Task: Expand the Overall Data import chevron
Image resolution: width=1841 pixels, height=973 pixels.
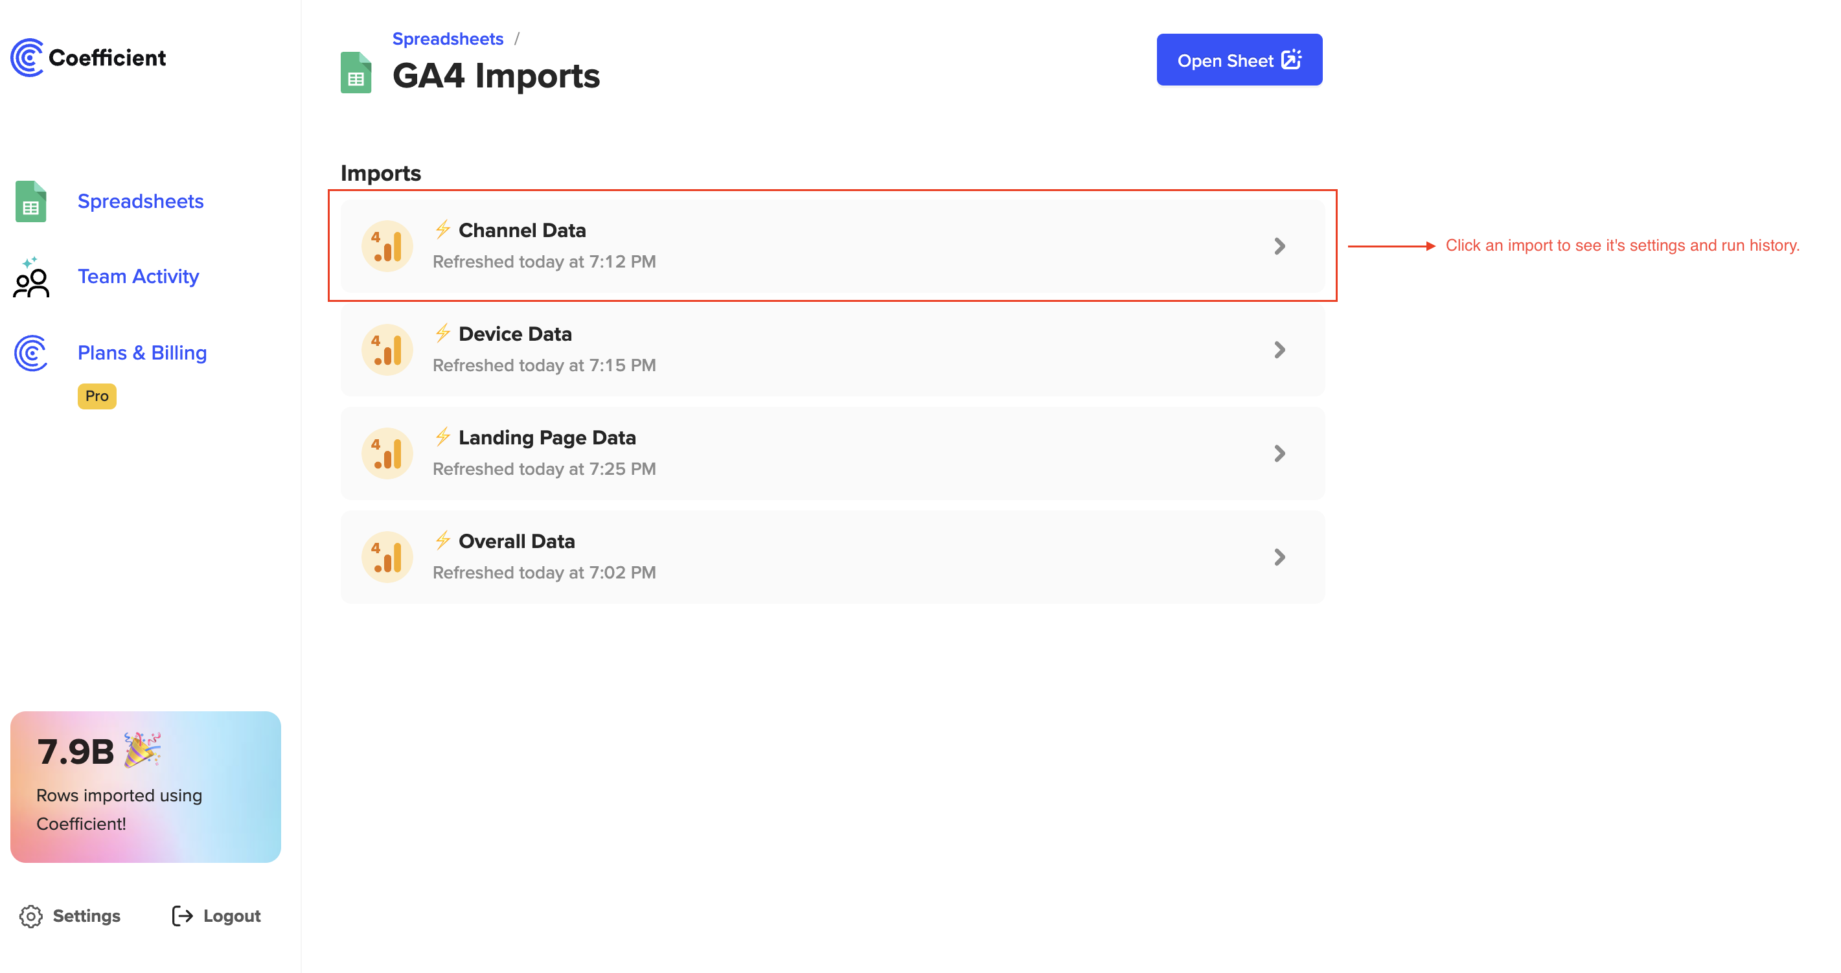Action: (1279, 557)
